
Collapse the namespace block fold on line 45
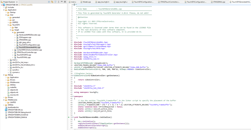click(73, 97)
